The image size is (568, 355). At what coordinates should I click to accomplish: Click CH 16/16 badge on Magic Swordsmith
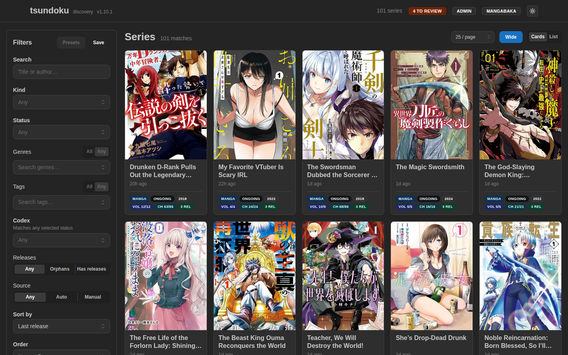(x=427, y=207)
